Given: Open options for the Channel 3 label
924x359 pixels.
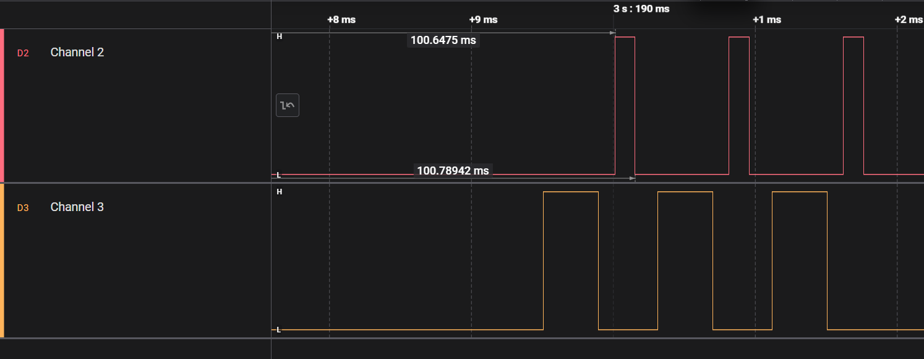Looking at the screenshot, I should [x=77, y=207].
